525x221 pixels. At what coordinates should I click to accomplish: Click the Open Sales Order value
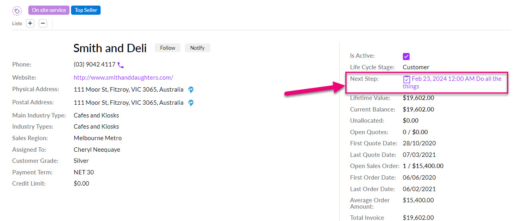point(423,166)
